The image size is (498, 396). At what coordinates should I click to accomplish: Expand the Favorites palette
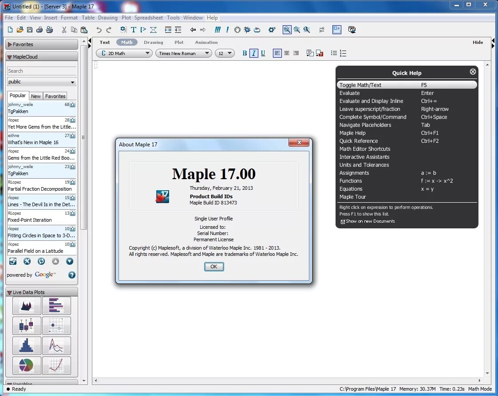point(42,44)
